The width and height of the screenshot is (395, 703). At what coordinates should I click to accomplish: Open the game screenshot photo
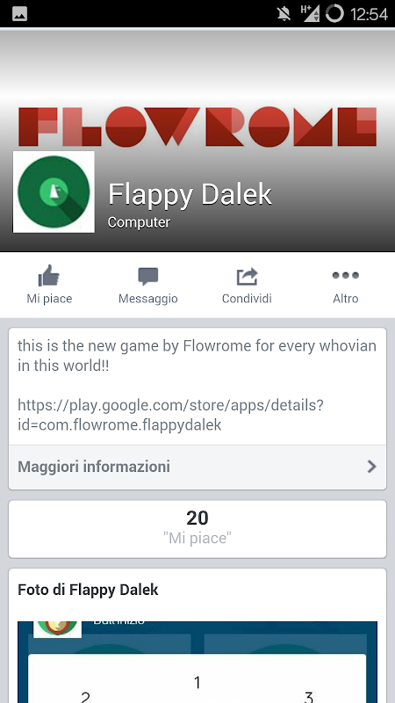pyautogui.click(x=197, y=662)
